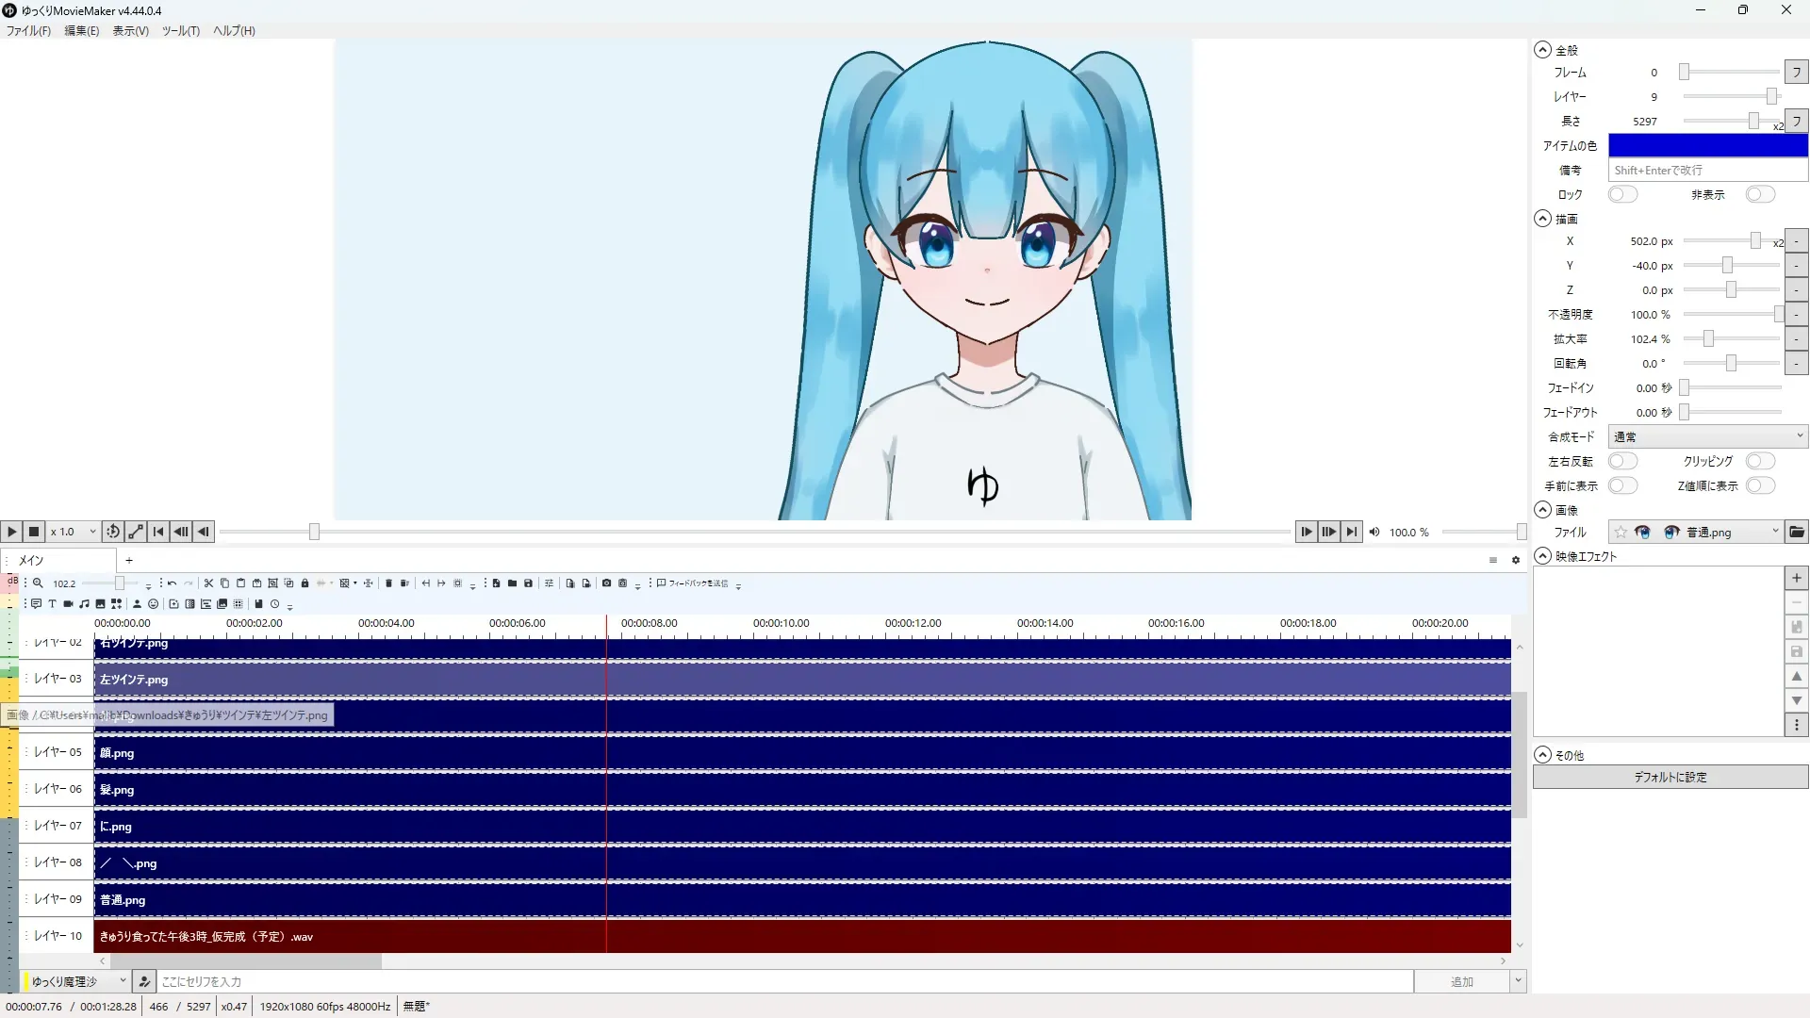
Task: Open the ツール(T) menu
Action: tap(180, 31)
